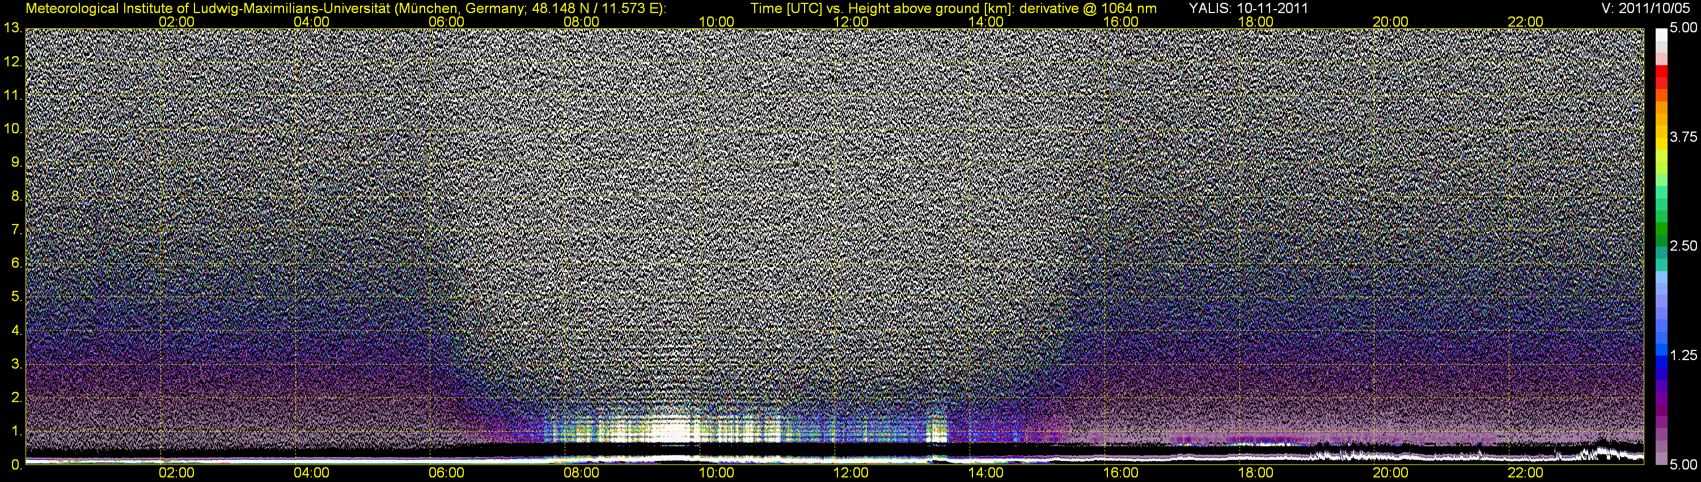
Task: Click the 02:00 label on the top time axis
Action: tap(177, 22)
